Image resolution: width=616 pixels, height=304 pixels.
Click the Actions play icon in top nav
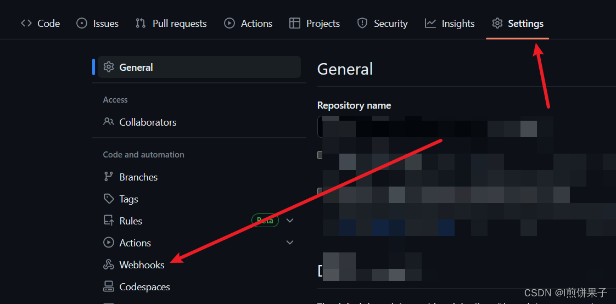[229, 24]
